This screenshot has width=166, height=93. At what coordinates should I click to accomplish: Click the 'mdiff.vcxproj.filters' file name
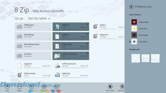pos(69,54)
